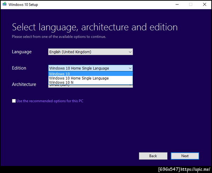Click the 'Edition' field label
The height and width of the screenshot is (173, 212).
(x=19, y=68)
